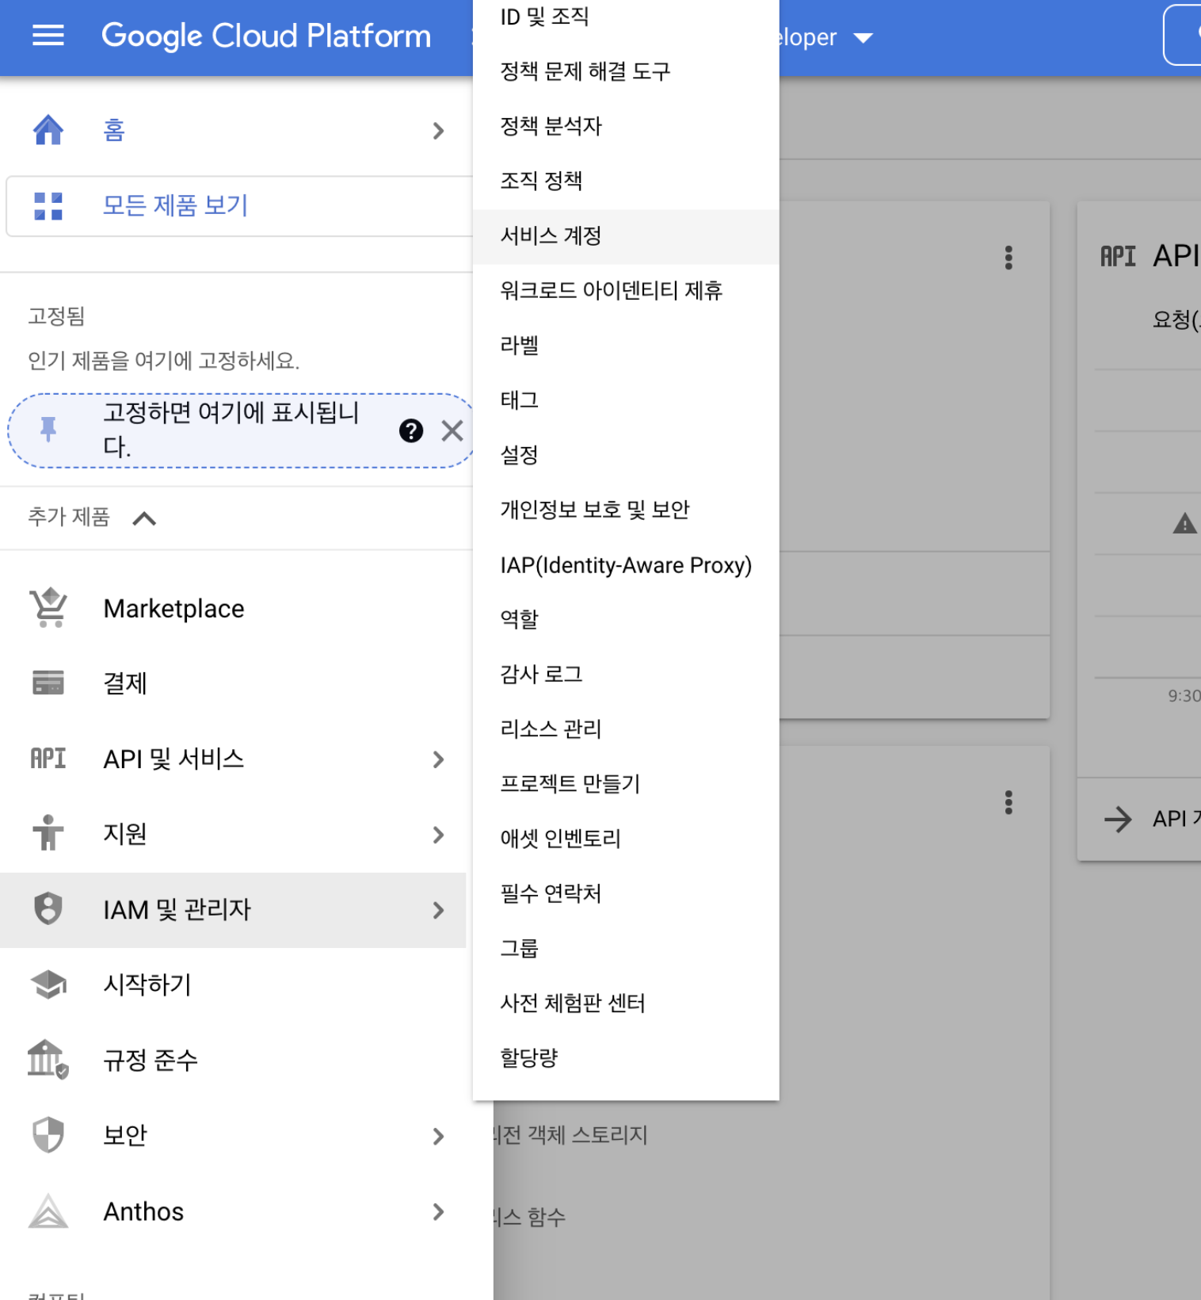Click the Anthos triangle icon
The height and width of the screenshot is (1300, 1201).
[48, 1210]
